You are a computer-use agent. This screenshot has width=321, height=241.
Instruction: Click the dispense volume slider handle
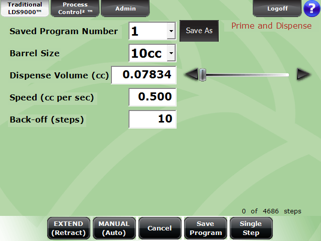(x=203, y=75)
